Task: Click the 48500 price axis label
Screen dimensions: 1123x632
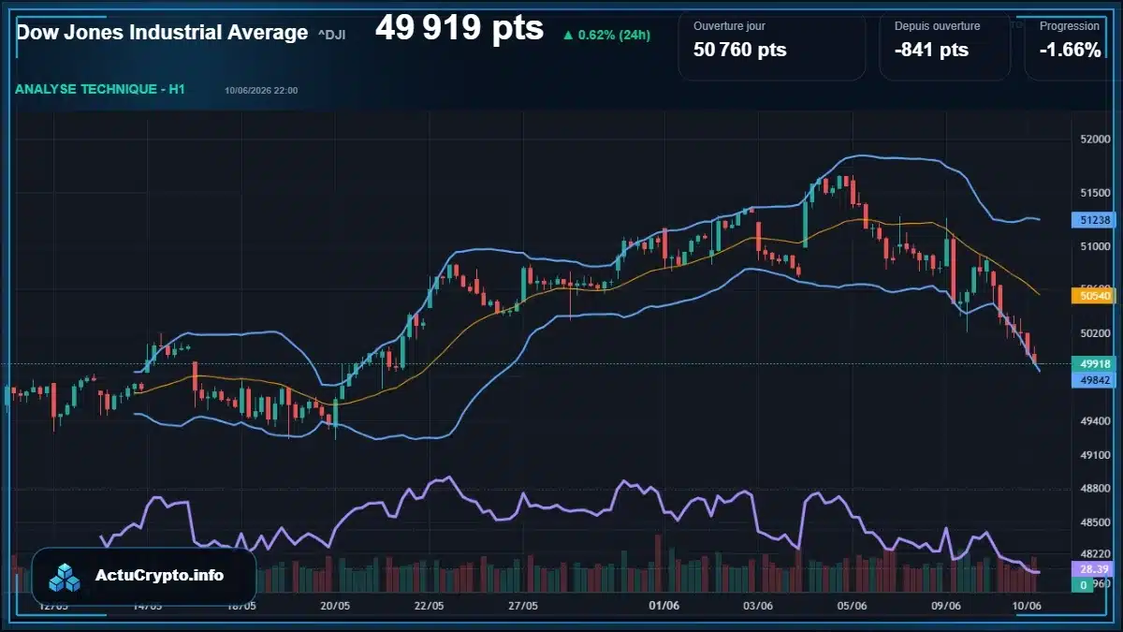Action: click(1095, 522)
